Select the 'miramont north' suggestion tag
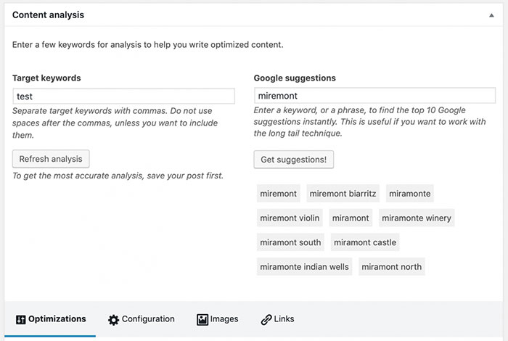Screen dimensions: 508x341 [x=391, y=267]
